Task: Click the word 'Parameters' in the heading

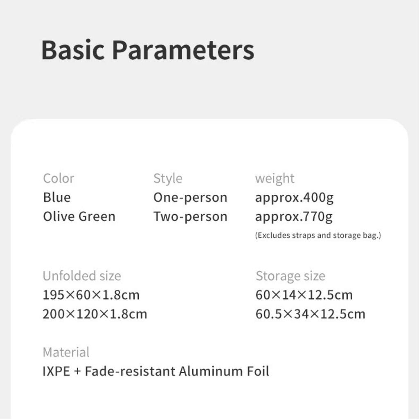Action: [183, 50]
